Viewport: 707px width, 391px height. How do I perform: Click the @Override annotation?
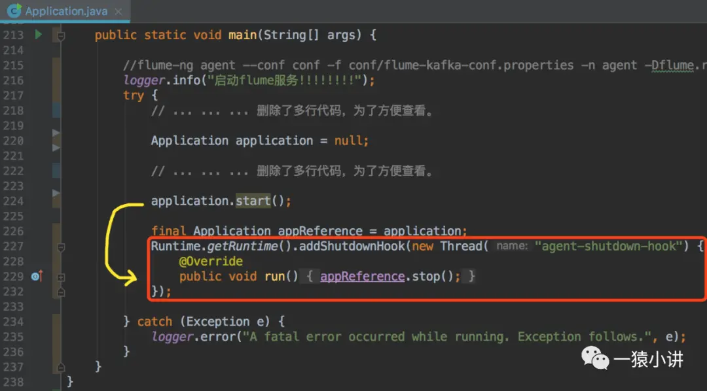point(211,262)
